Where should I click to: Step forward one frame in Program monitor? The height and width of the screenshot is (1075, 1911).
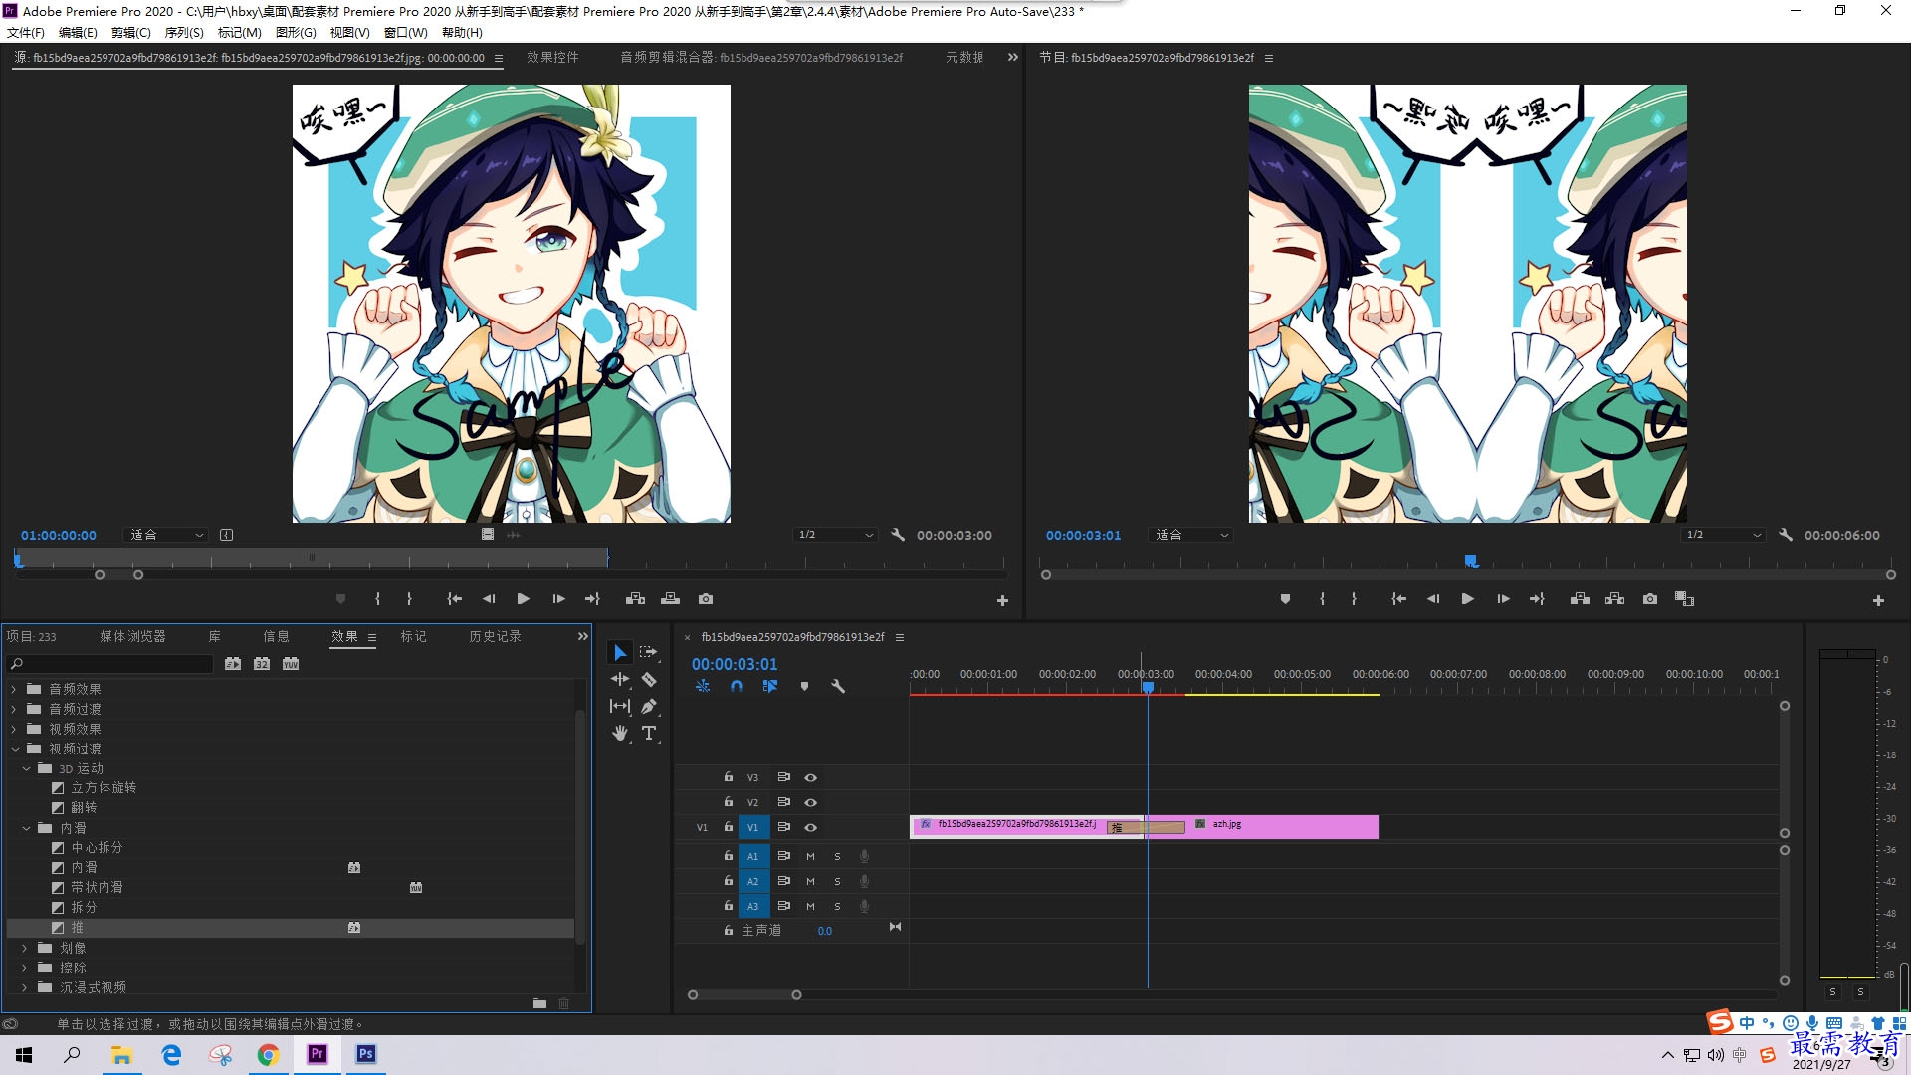[1503, 599]
